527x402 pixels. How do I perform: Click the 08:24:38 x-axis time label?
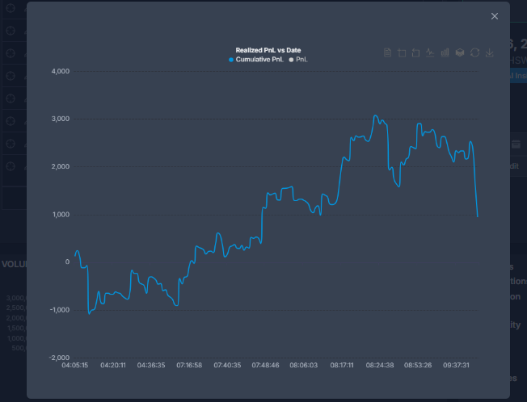pyautogui.click(x=380, y=365)
